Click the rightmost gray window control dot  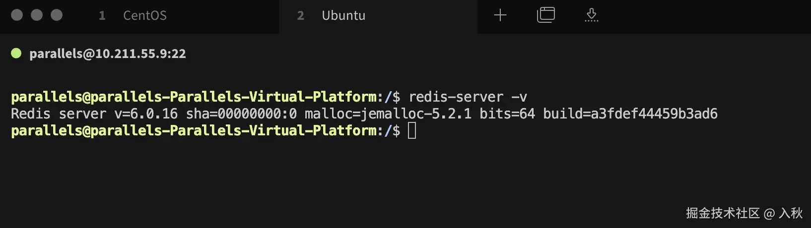tap(57, 15)
